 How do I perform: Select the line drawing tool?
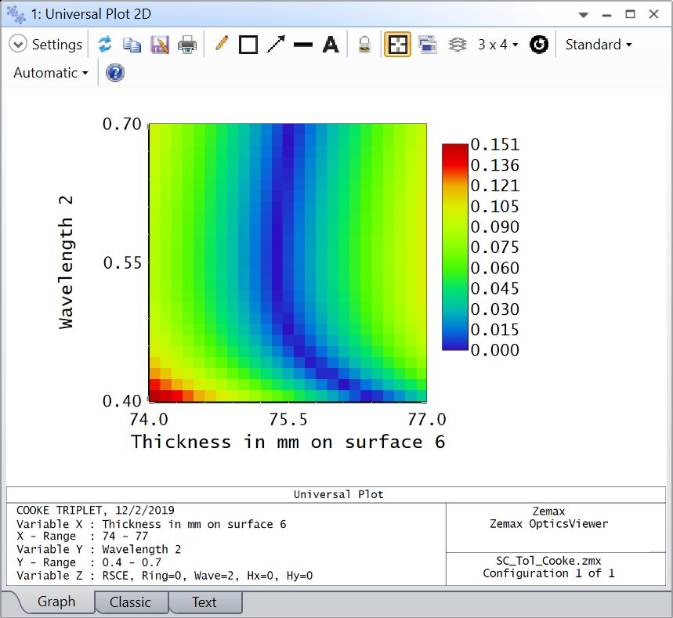point(303,45)
